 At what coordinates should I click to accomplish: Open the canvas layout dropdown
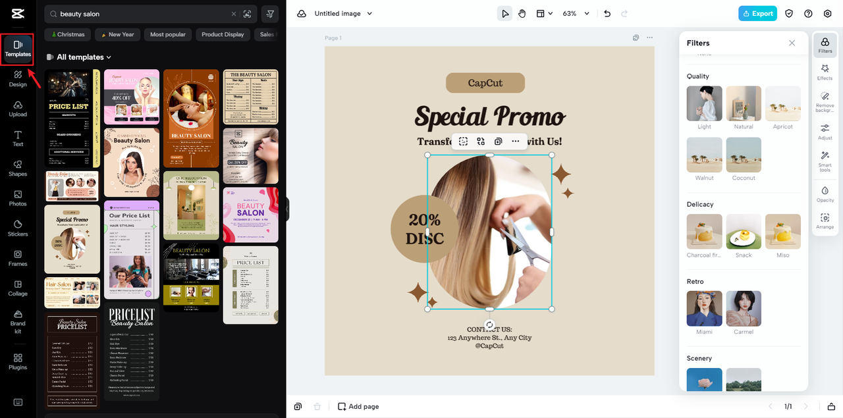pos(544,13)
